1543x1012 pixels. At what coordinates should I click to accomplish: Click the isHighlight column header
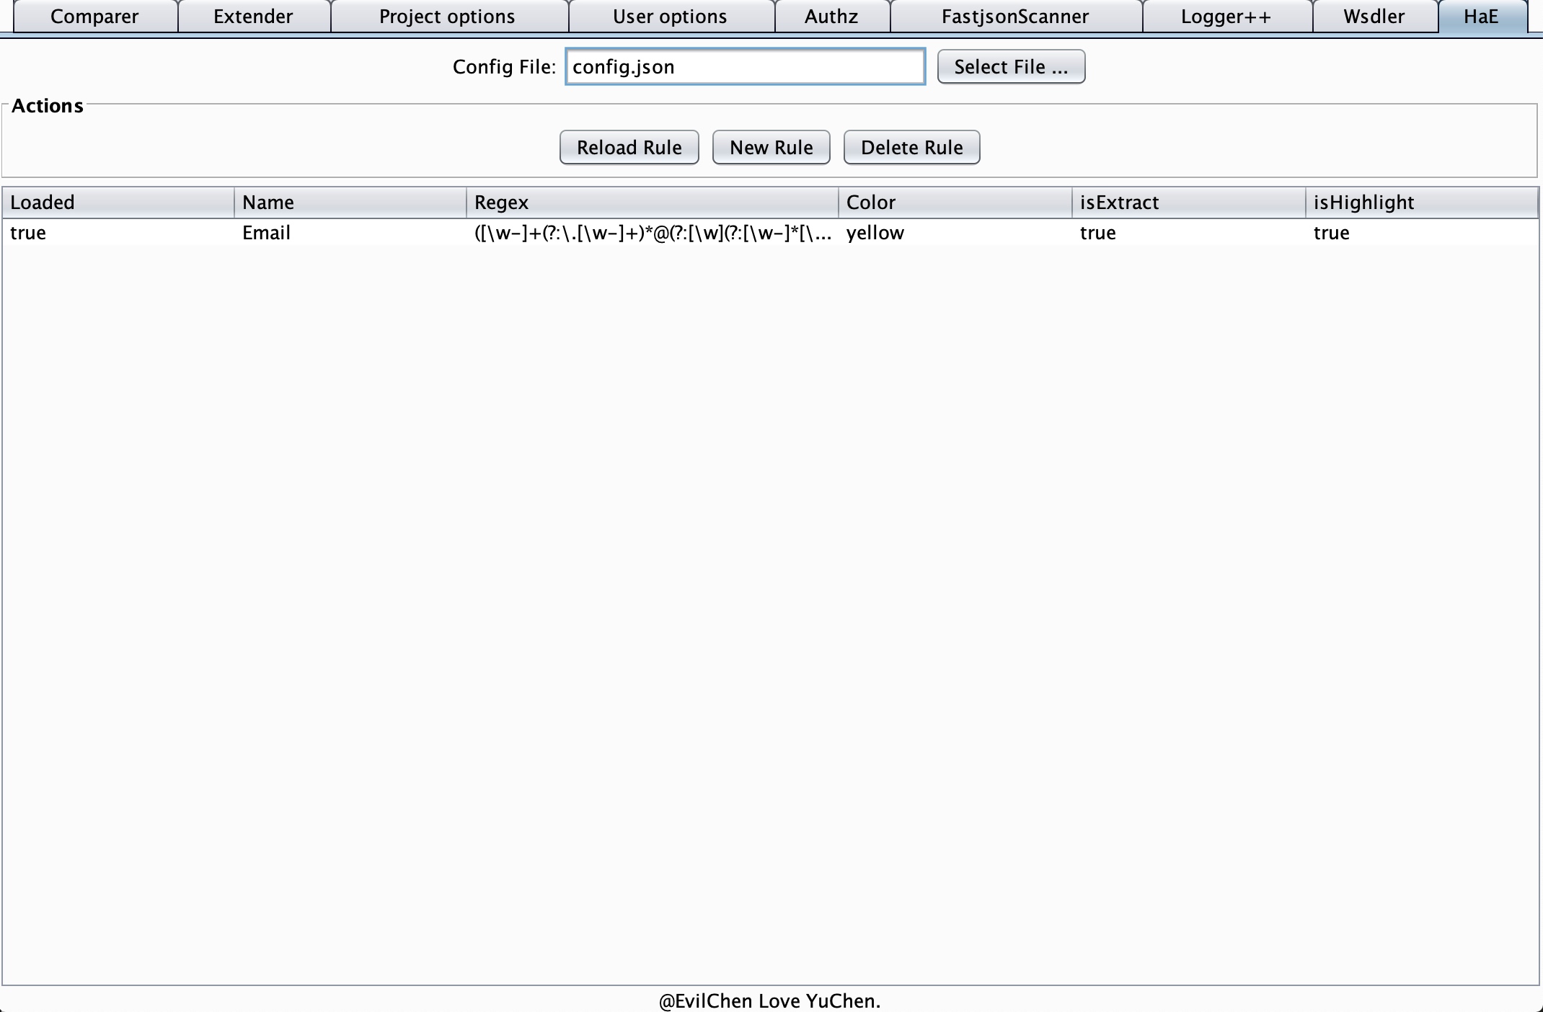(1420, 203)
